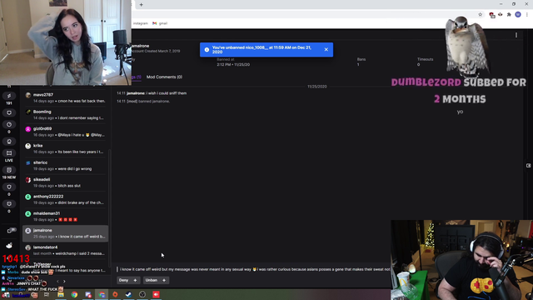Viewport: 533px width, 300px height.
Task: Open anthony222222 unban request
Action: pyautogui.click(x=65, y=200)
